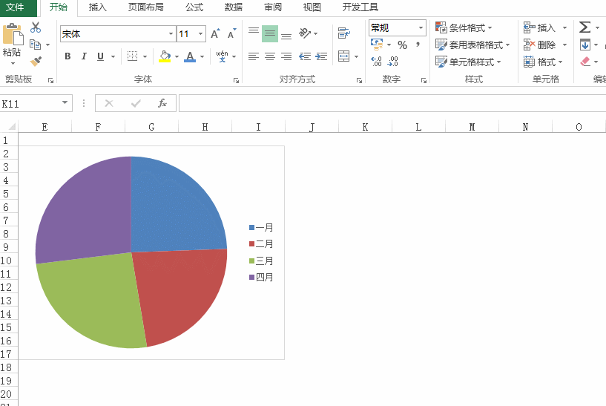Decrease decimal places
Image resolution: width=606 pixels, height=406 pixels.
coord(392,61)
